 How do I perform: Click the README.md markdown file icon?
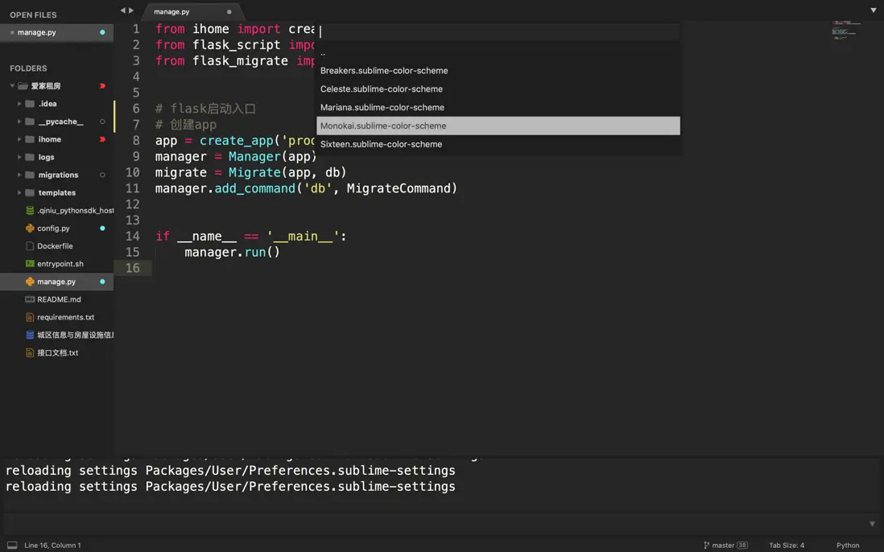30,299
